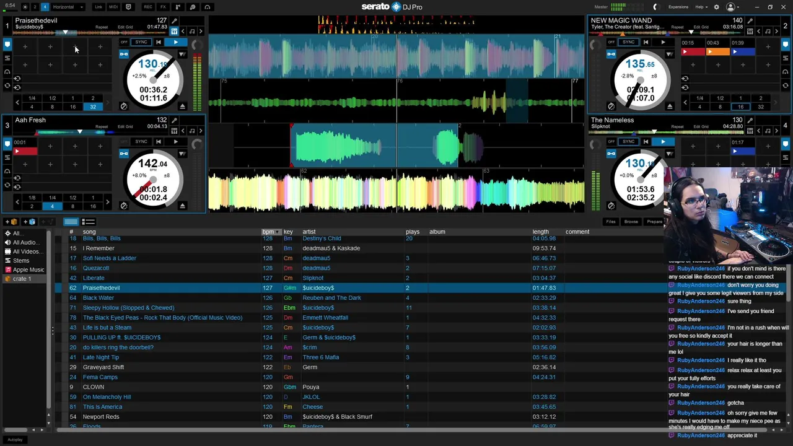Viewport: 793px width, 446px height.
Task: Open the Browse panel tab
Action: tap(631, 222)
